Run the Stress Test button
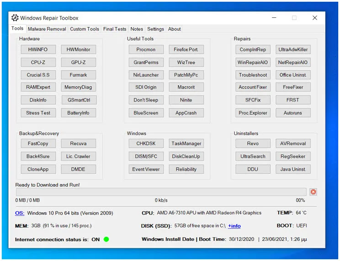This screenshot has width=340, height=261. click(x=38, y=113)
